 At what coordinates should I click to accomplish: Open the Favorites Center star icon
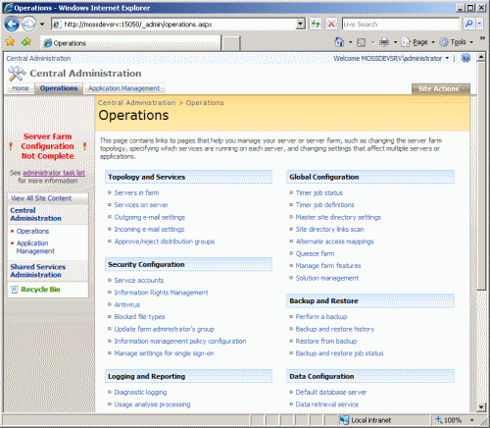[10, 42]
